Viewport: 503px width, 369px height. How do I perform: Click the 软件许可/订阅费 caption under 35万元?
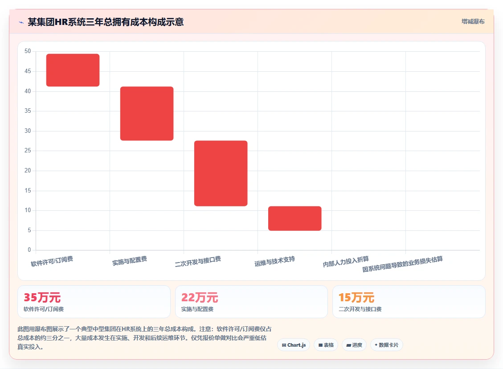tap(44, 309)
